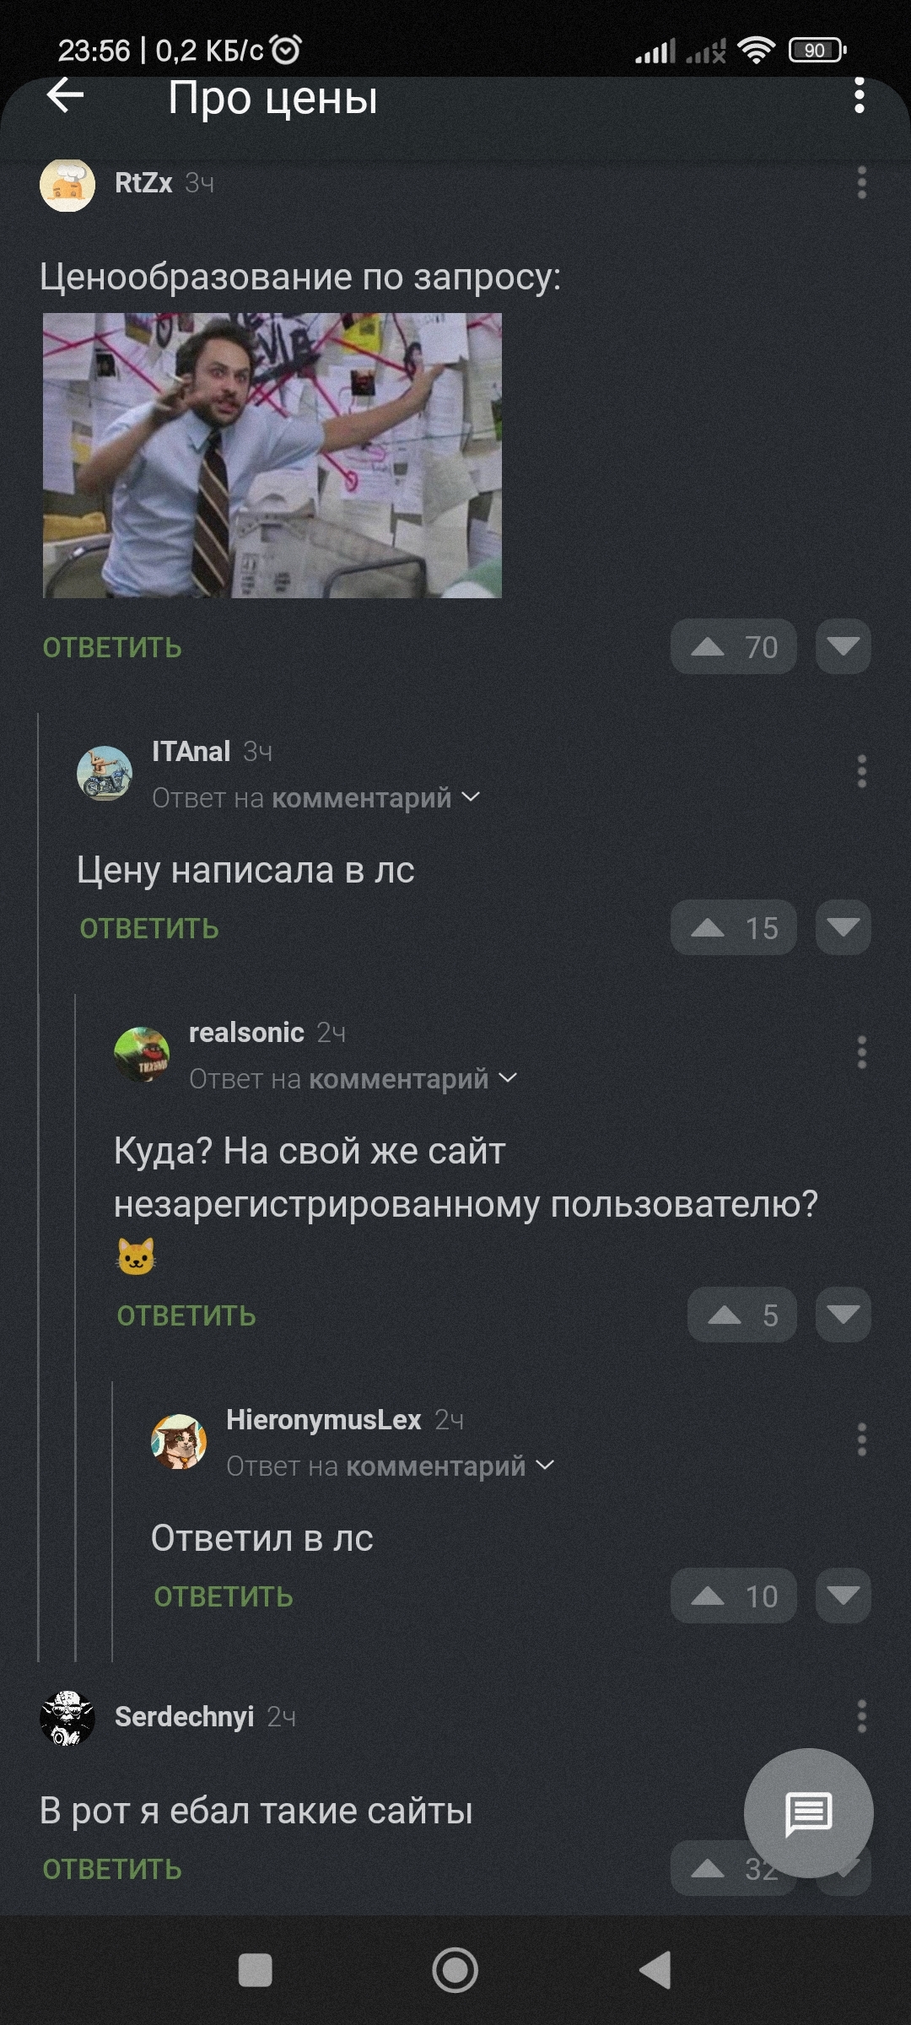Downvote ITAnal's comment rated 15
911x2025 pixels.
(844, 928)
